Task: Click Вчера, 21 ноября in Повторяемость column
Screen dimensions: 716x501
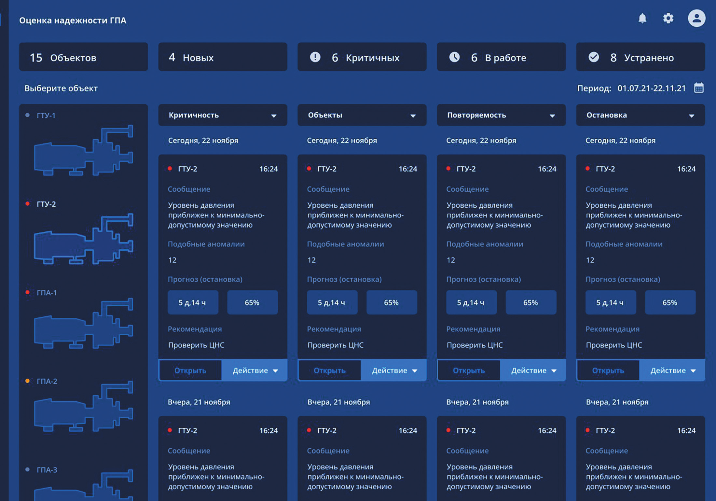Action: 477,402
